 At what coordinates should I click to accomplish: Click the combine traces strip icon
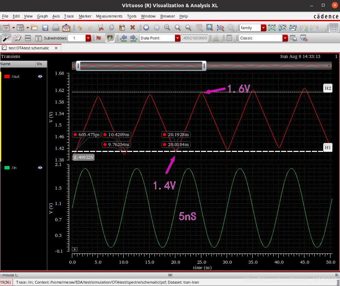pos(282,27)
